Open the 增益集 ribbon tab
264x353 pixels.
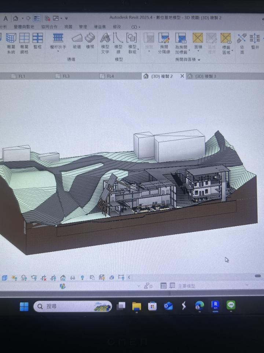100,27
